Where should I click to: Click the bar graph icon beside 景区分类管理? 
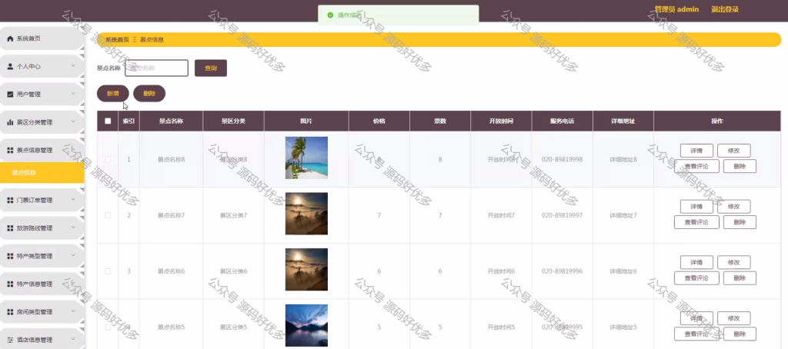pyautogui.click(x=10, y=122)
